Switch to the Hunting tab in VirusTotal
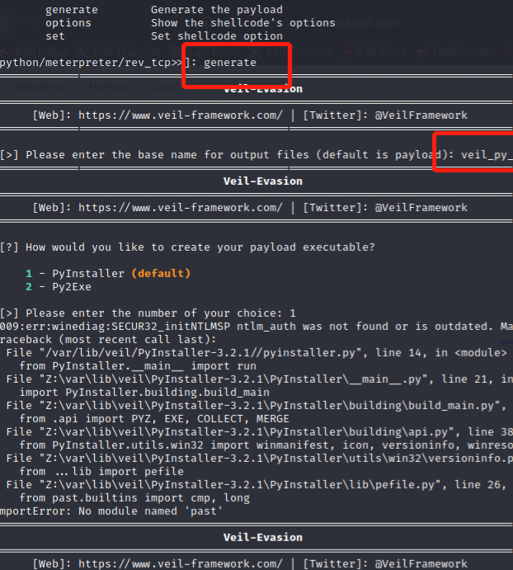513x570 pixels. point(109,86)
